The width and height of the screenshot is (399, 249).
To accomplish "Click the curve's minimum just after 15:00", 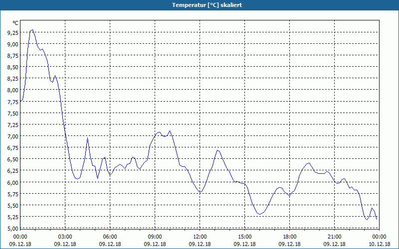I will [259, 214].
